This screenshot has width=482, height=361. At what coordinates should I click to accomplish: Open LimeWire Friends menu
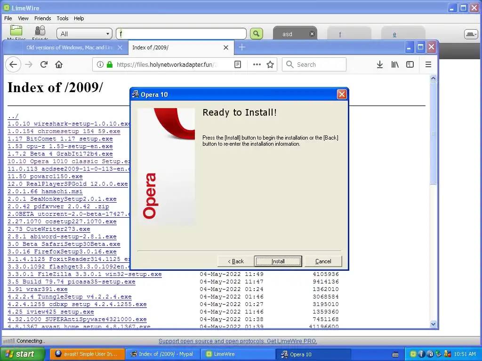[x=42, y=18]
